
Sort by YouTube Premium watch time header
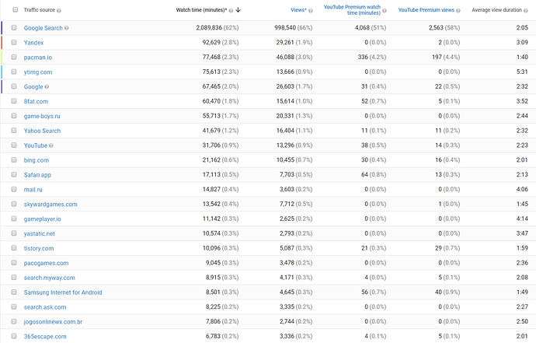(x=352, y=10)
